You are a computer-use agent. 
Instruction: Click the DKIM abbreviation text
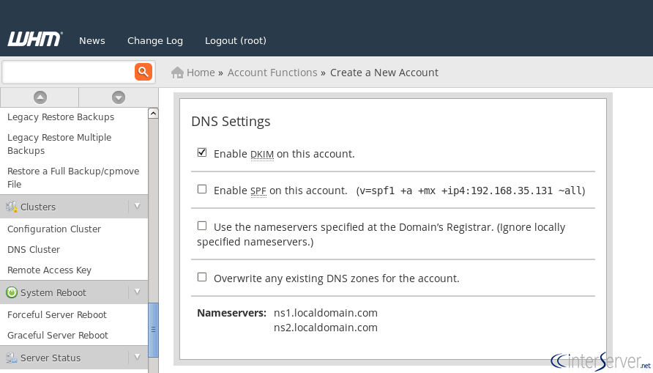coord(262,154)
